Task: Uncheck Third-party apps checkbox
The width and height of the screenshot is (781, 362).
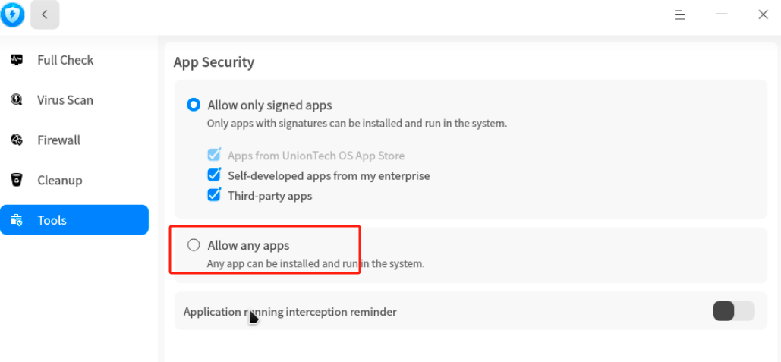Action: point(214,196)
